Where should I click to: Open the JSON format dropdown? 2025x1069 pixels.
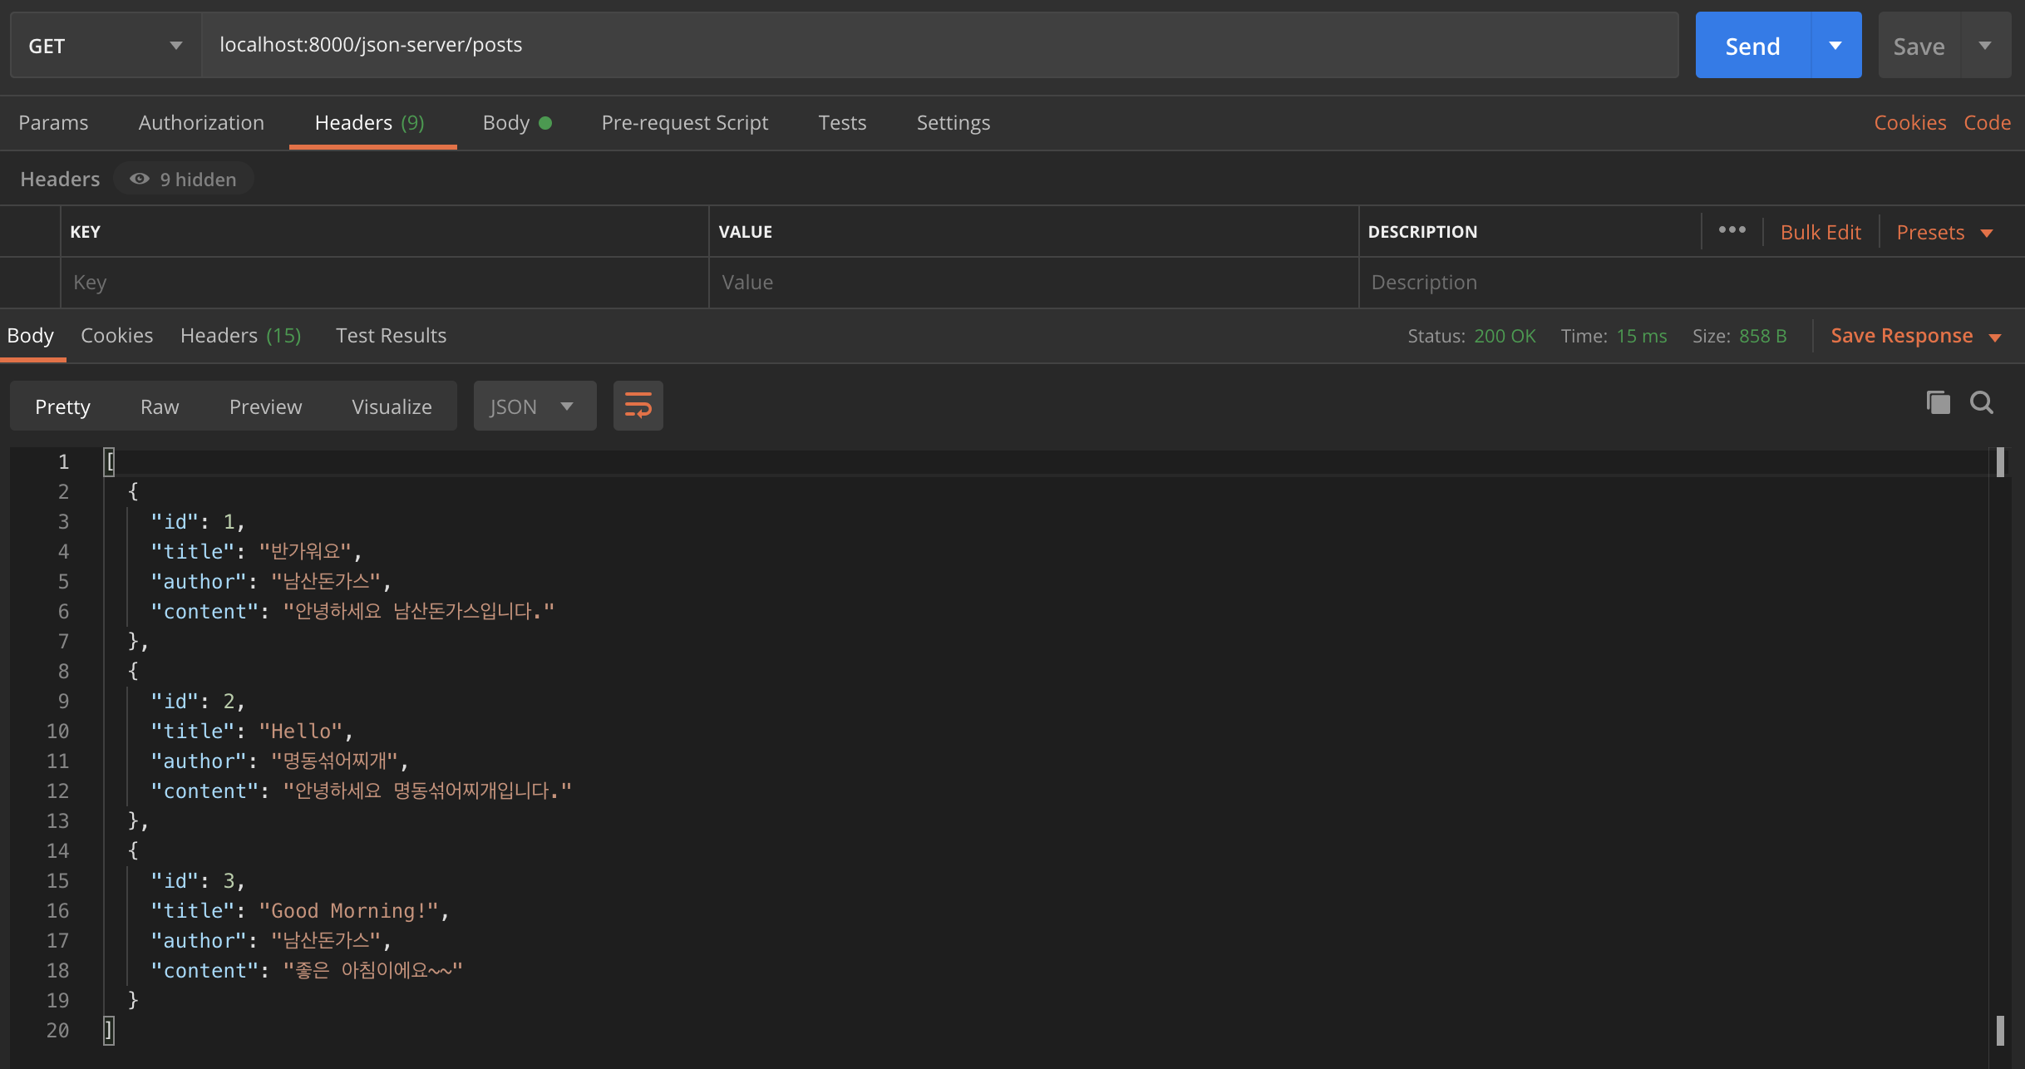(x=534, y=406)
